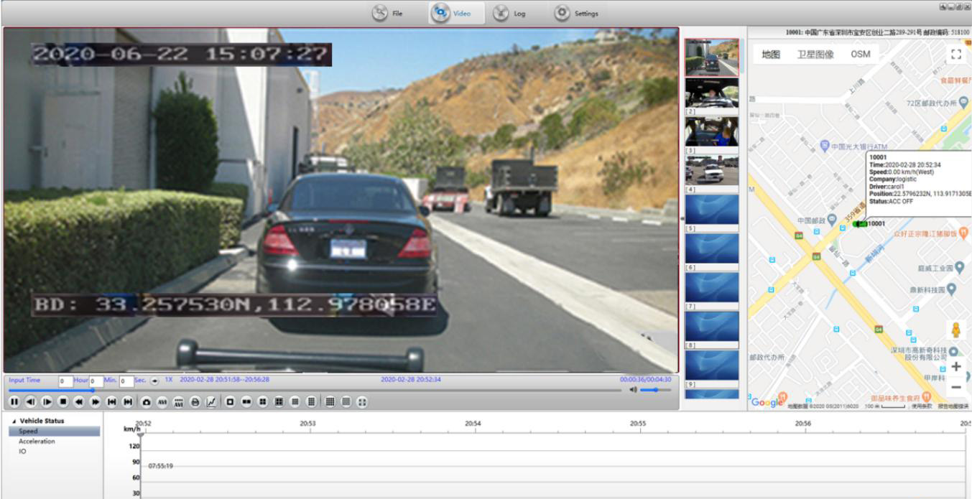This screenshot has height=499, width=972.
Task: Step one frame backward
Action: pyautogui.click(x=30, y=402)
